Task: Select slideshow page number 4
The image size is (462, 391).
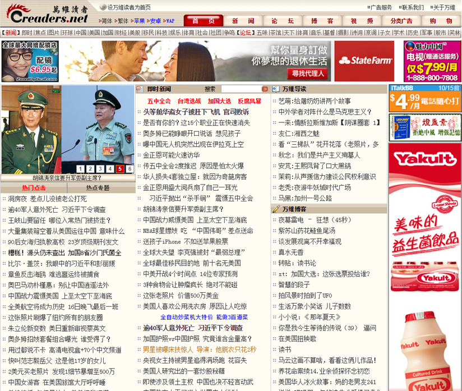Action: [110, 169]
